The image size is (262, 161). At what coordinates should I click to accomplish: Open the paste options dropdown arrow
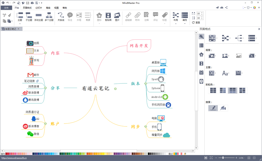coord(12,21)
